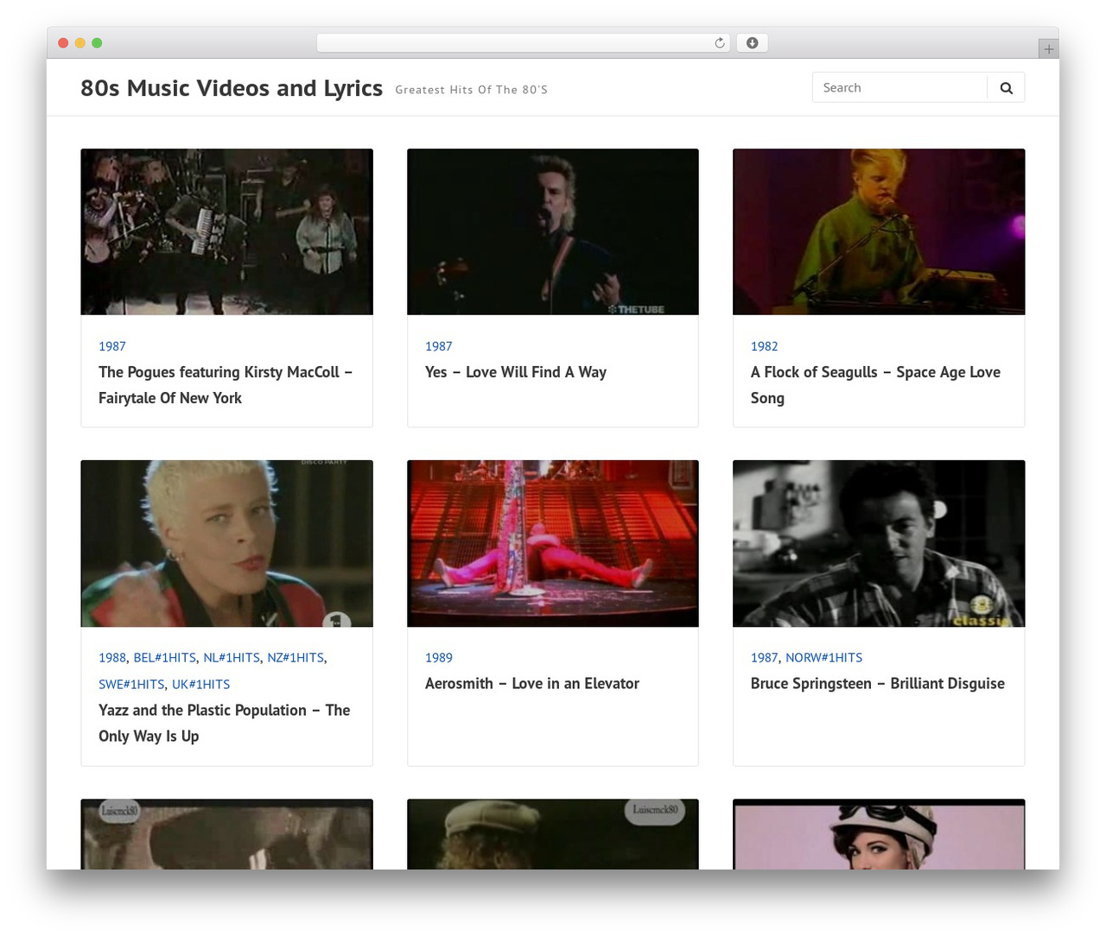Click the Greatest Hits Of The 80's tagline
This screenshot has height=936, width=1106.
472,90
